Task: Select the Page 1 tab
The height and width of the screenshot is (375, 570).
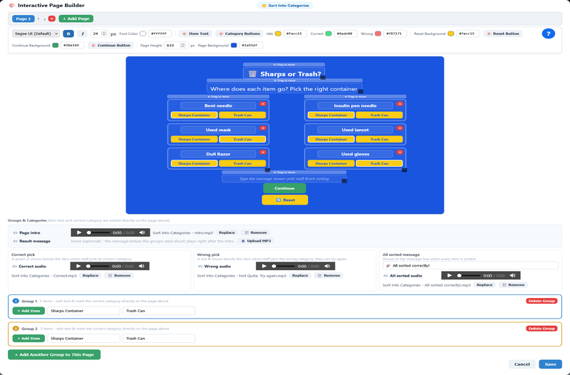Action: [x=24, y=19]
